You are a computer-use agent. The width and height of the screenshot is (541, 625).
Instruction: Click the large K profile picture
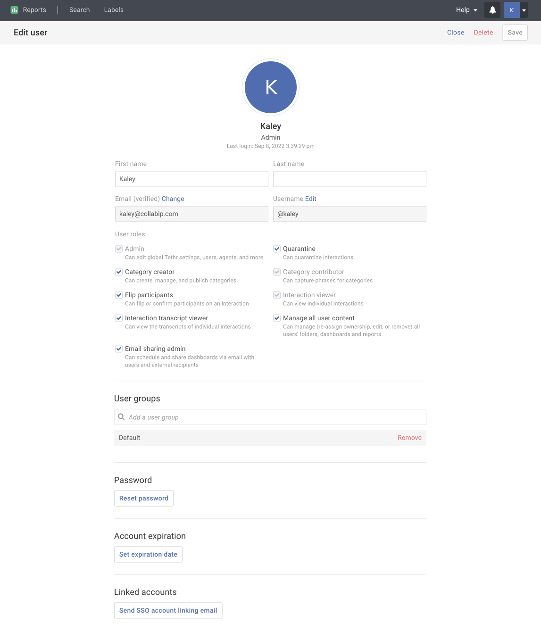click(x=271, y=87)
